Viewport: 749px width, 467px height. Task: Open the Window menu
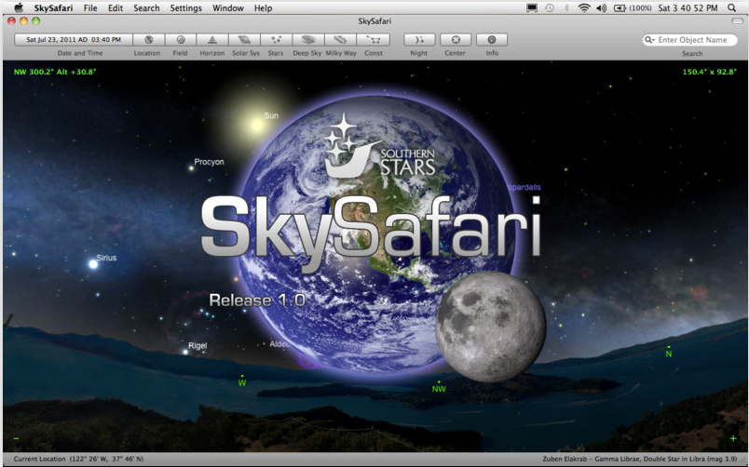tap(228, 8)
